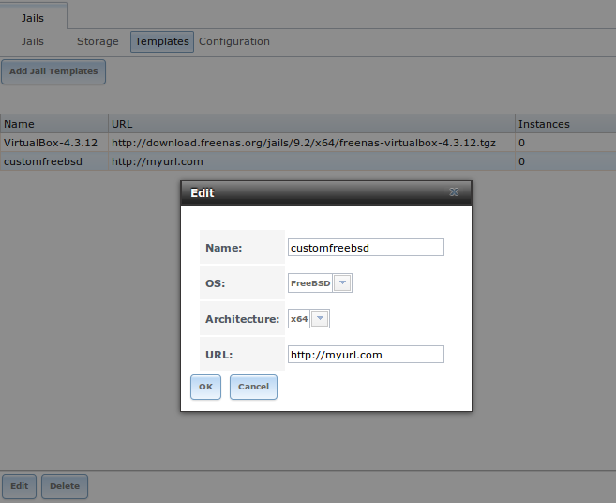Click Instances value for customfreebsd

coord(565,161)
